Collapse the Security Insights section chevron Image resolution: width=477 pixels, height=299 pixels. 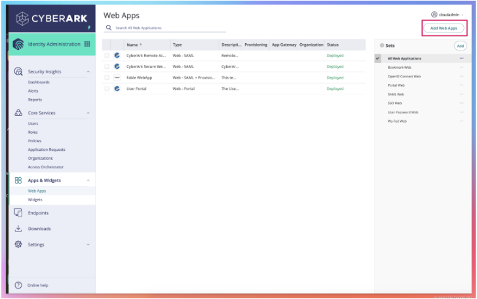pyautogui.click(x=88, y=71)
